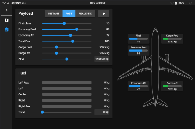Click the Total fuel input field

pyautogui.click(x=102, y=112)
